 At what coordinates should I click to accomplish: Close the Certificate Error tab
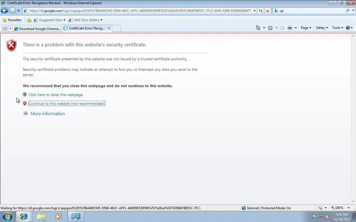click(109, 28)
